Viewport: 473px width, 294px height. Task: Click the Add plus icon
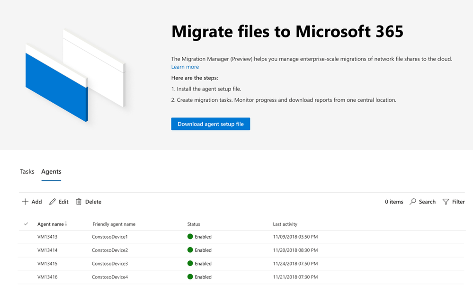pyautogui.click(x=25, y=202)
